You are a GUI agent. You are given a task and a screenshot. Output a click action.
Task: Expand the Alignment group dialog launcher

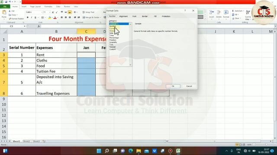tap(100, 22)
